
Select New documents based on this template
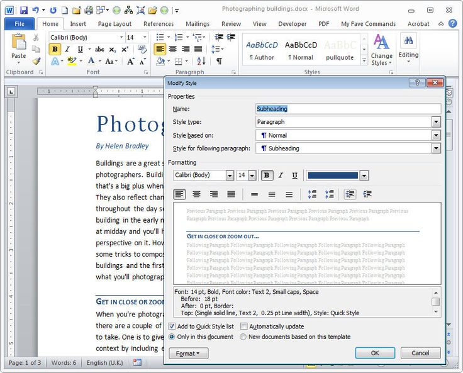[243, 337]
